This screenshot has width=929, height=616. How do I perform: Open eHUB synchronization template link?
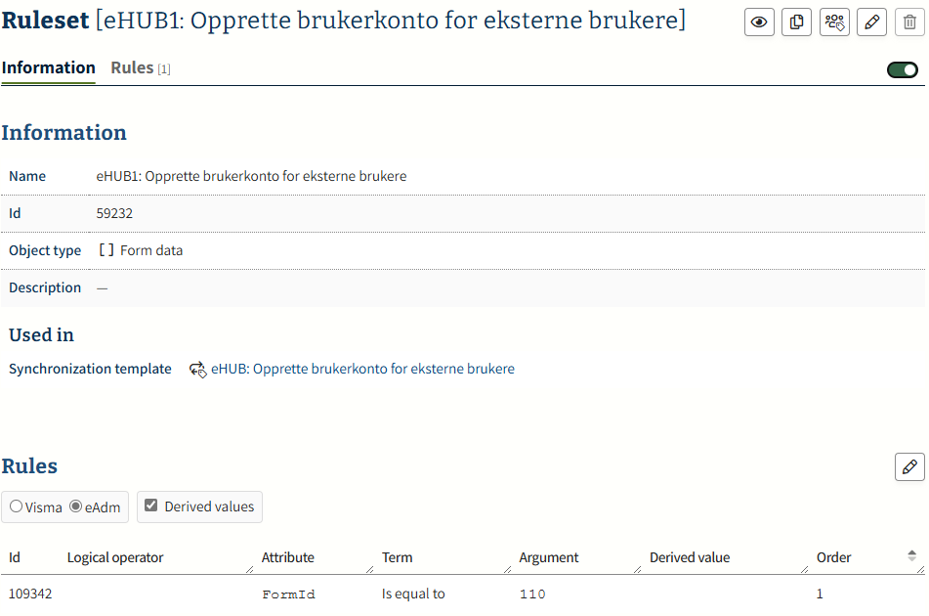point(362,370)
